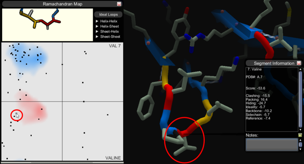
Task: Click the Segment Information scrollbar thumb
Action: (300, 99)
